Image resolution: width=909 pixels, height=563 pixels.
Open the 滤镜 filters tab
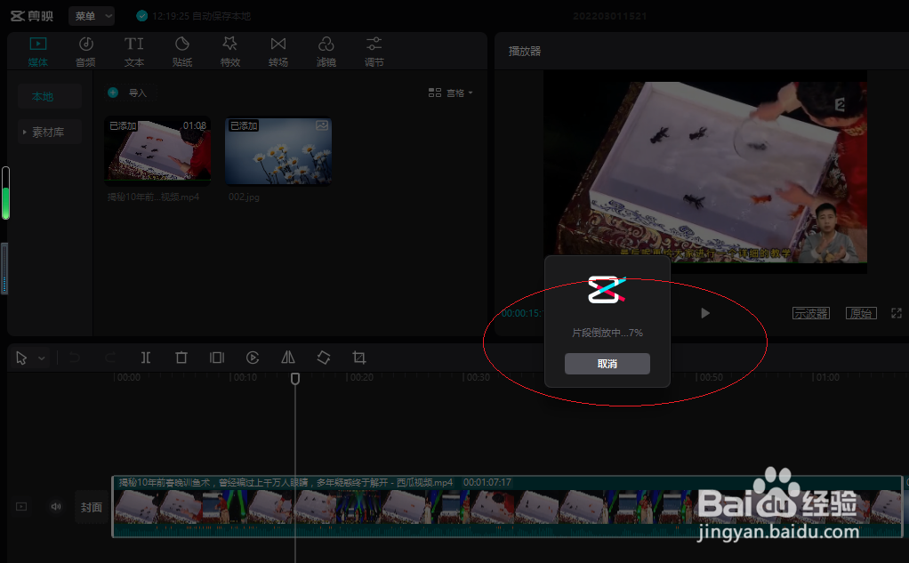pos(326,52)
